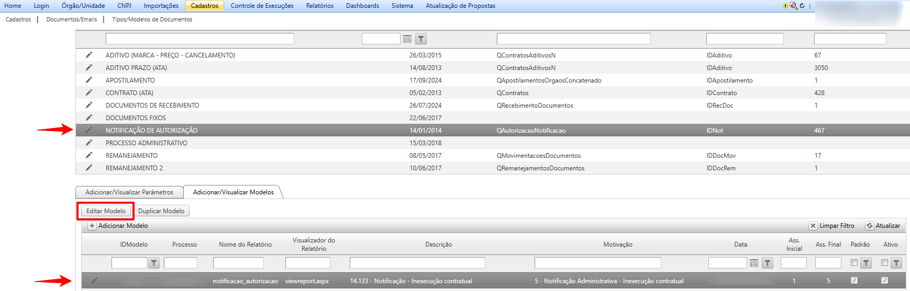Toggle the Ativo filter checkbox
The height and width of the screenshot is (291, 910).
point(884,263)
